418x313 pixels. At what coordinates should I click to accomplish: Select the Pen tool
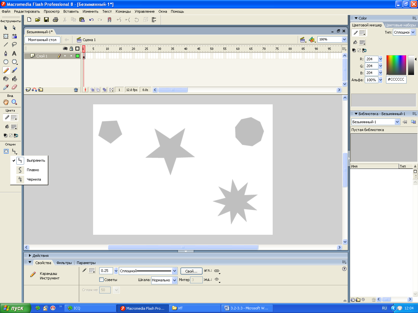6,53
